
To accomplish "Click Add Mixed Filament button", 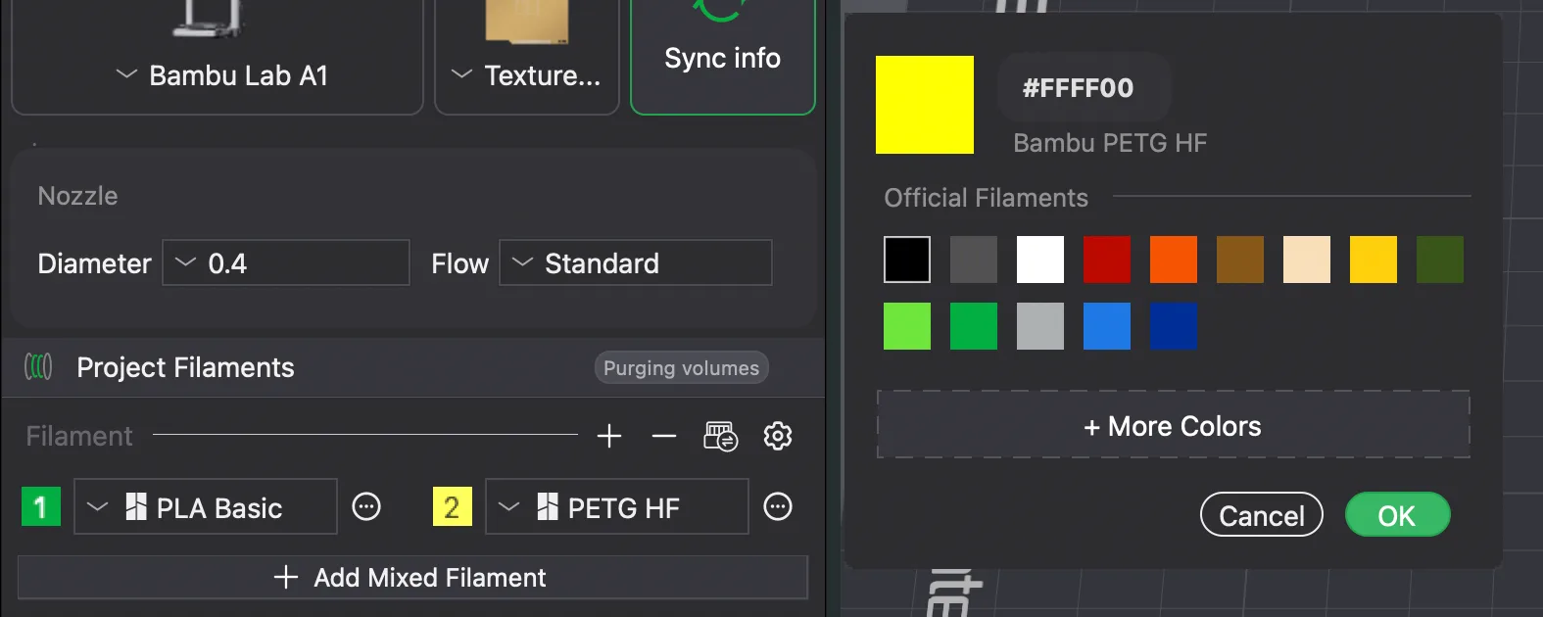I will (x=412, y=578).
